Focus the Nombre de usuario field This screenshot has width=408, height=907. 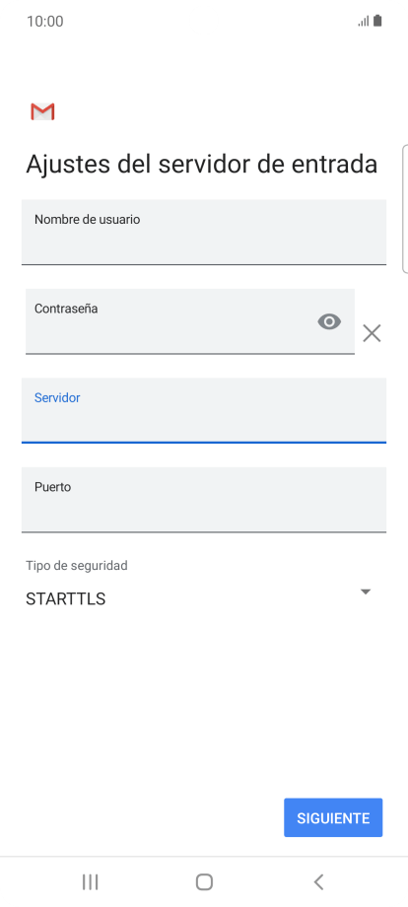(204, 232)
